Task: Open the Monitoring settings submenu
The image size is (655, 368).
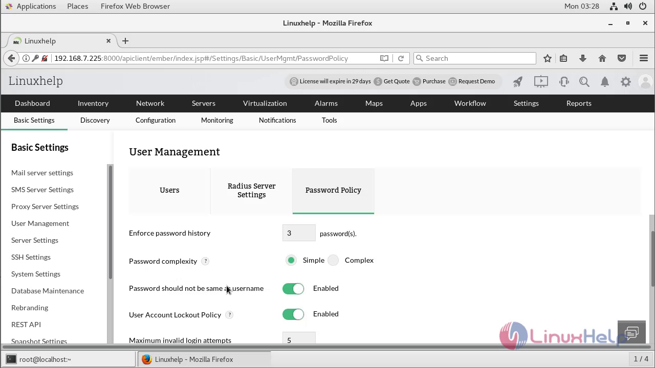Action: [217, 120]
